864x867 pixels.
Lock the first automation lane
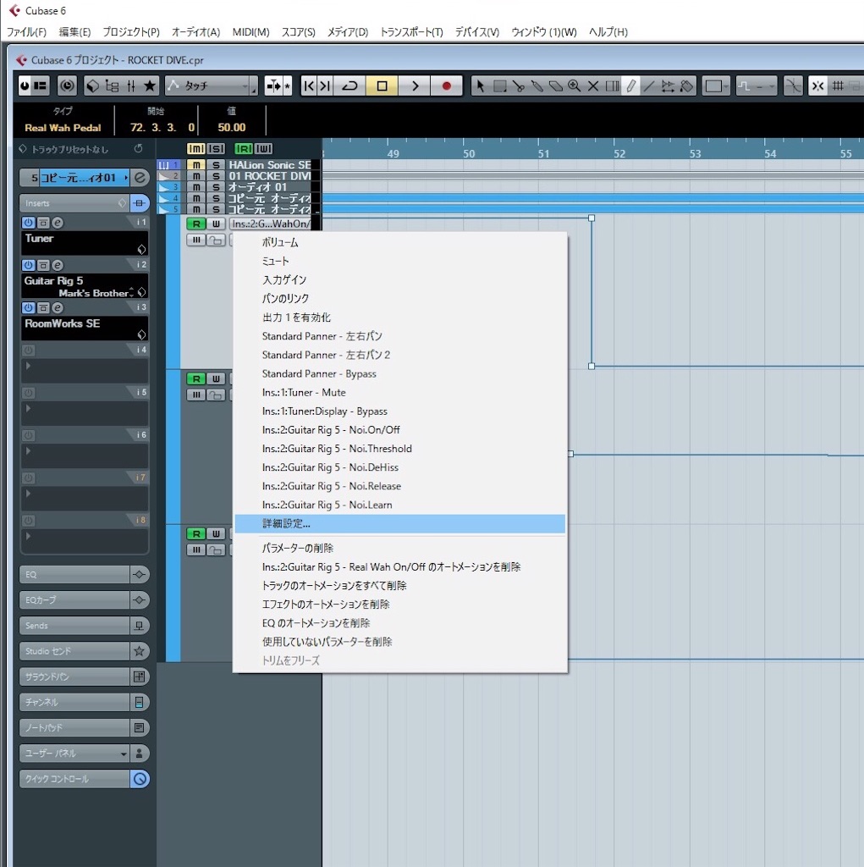(217, 240)
